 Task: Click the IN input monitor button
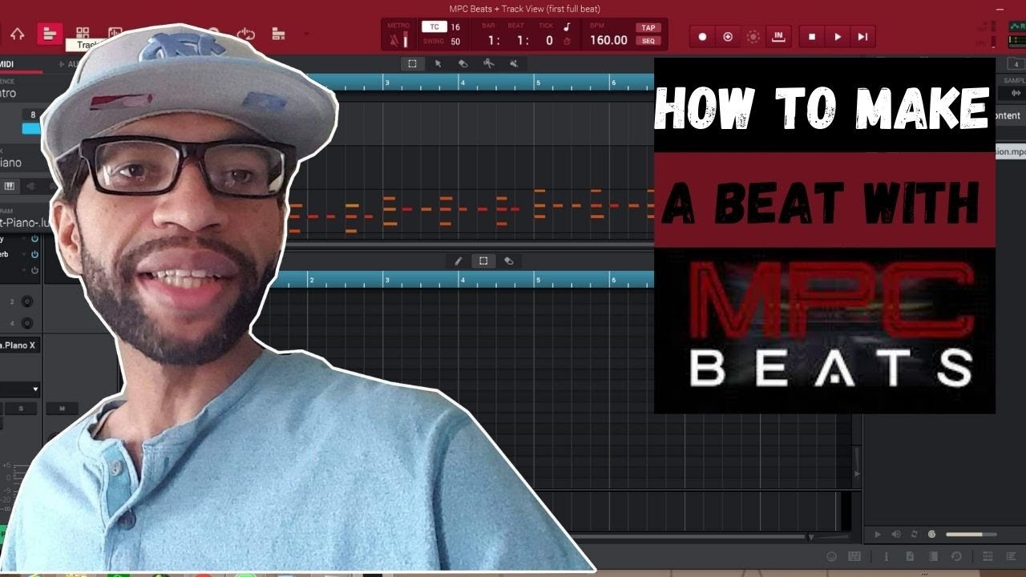tap(778, 37)
